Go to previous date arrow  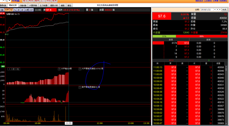pyautogui.click(x=218, y=10)
